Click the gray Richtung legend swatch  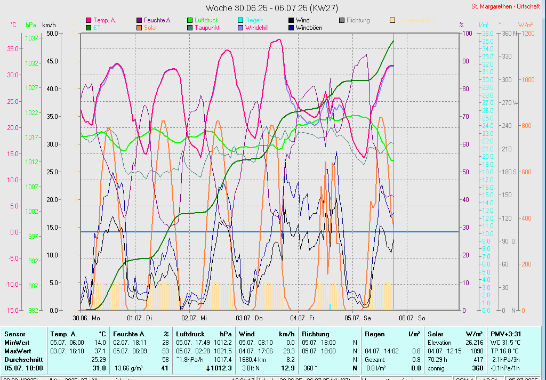[342, 20]
